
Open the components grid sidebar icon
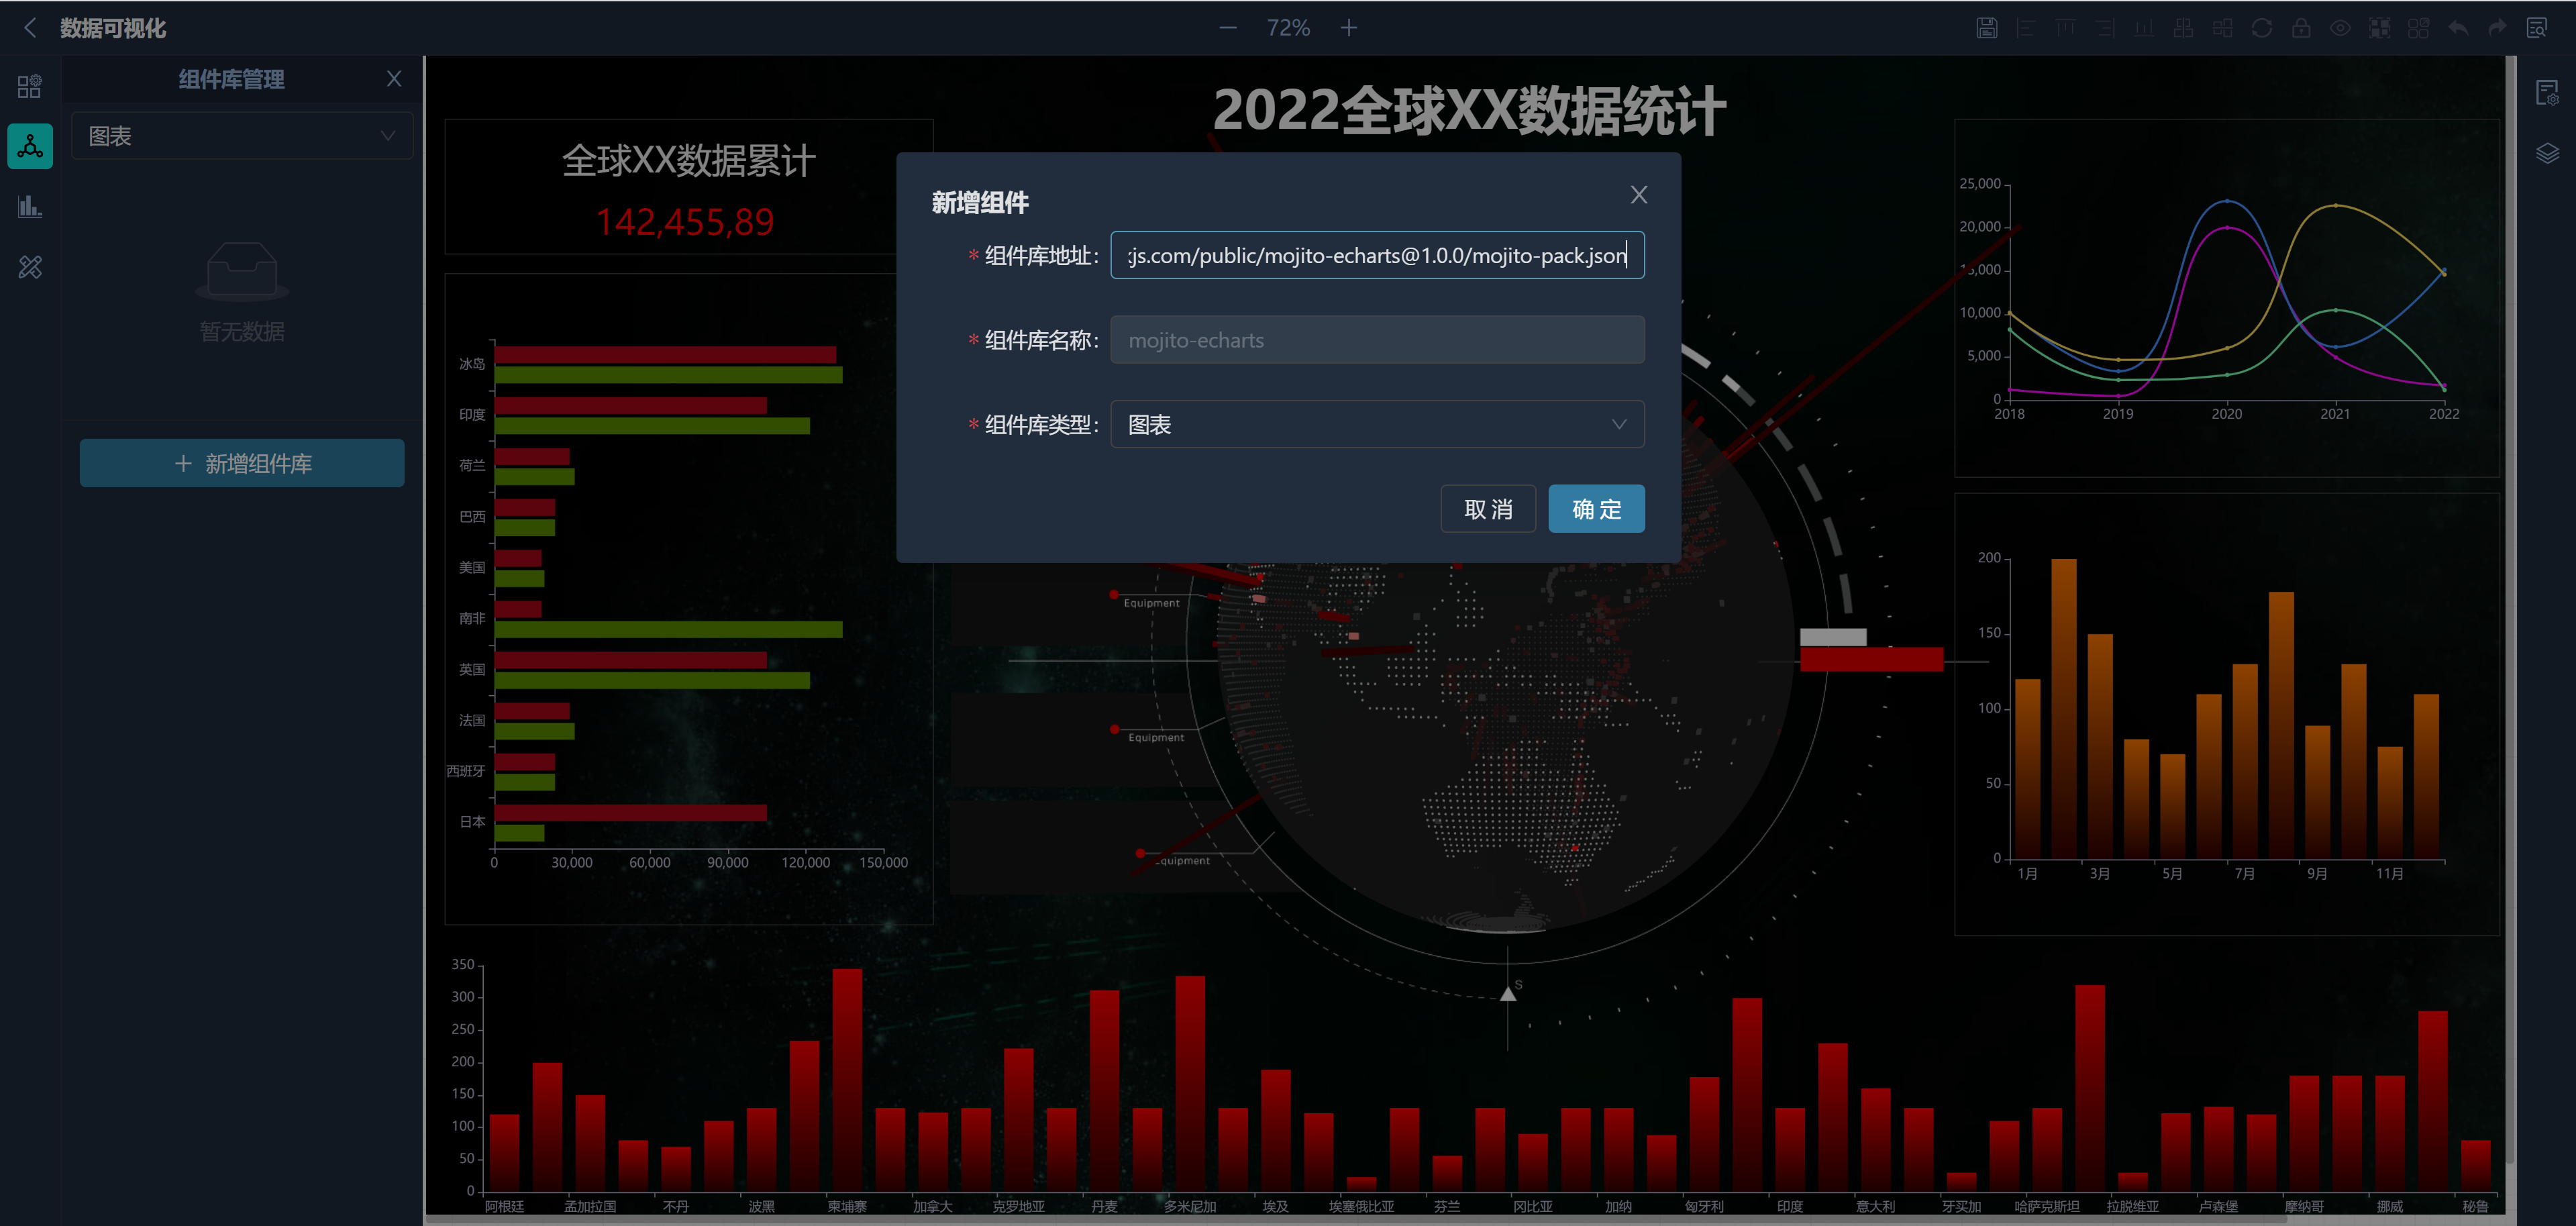(30, 87)
